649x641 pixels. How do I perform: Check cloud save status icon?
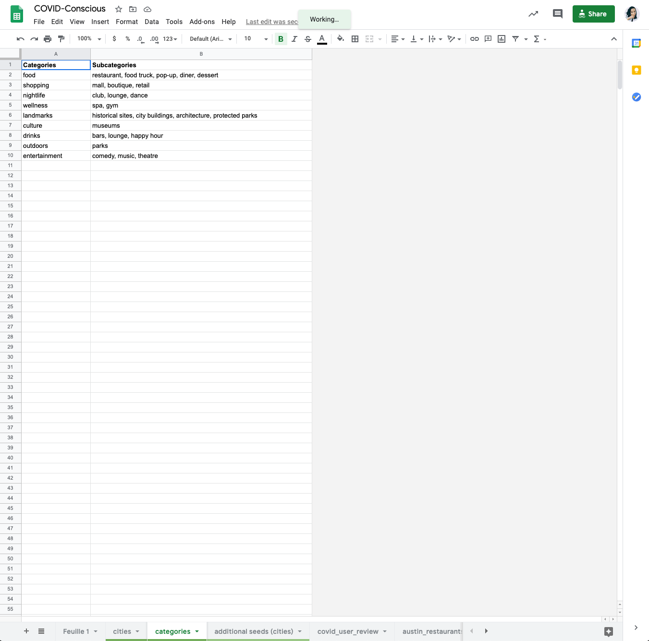[x=147, y=9]
